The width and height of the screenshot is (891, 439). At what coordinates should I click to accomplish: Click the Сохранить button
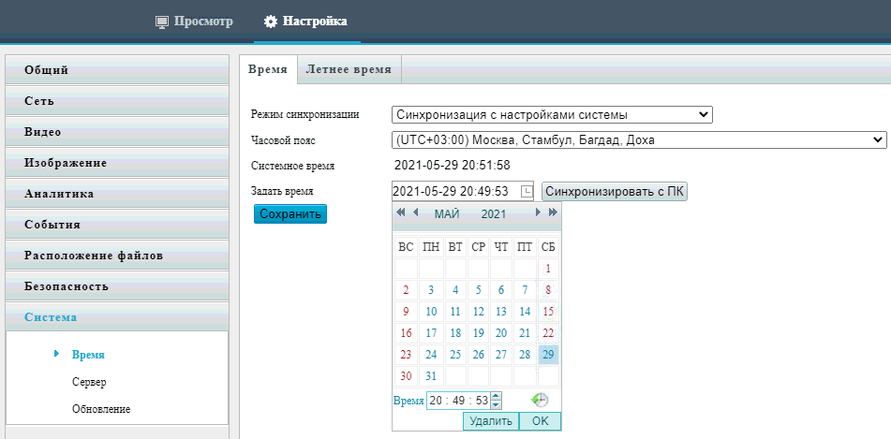tap(290, 214)
